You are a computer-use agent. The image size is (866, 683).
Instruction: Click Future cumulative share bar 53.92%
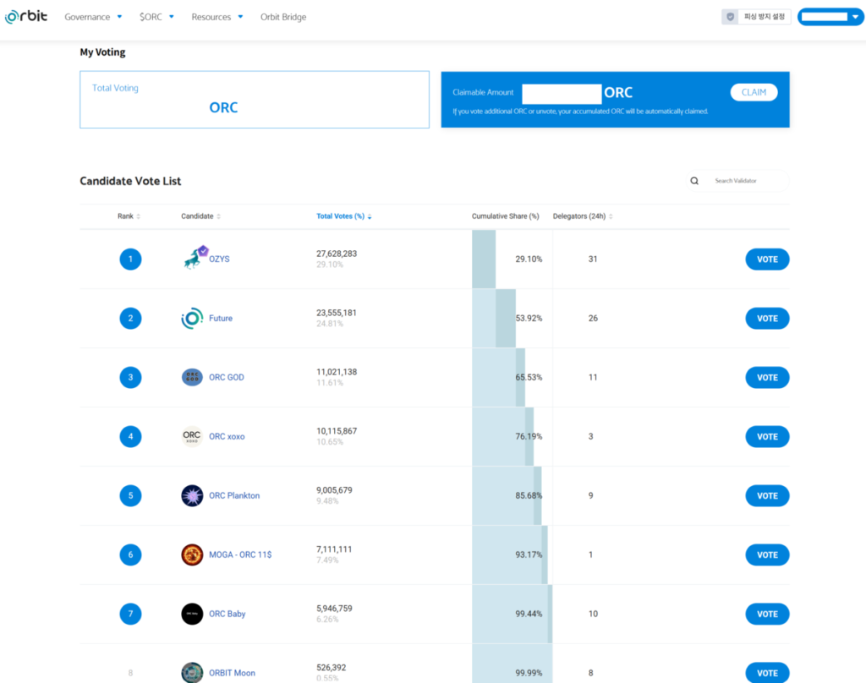pos(494,318)
